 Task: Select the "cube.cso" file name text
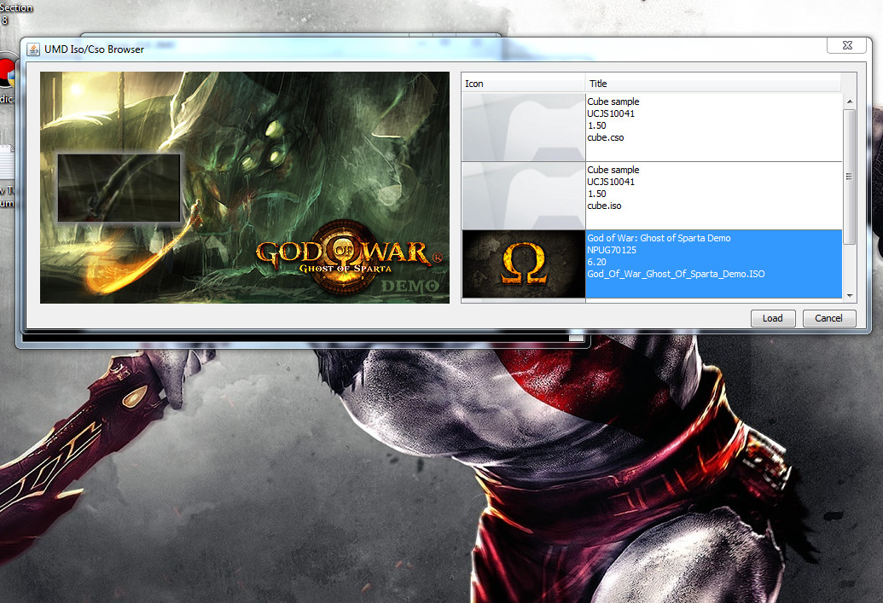click(x=606, y=137)
